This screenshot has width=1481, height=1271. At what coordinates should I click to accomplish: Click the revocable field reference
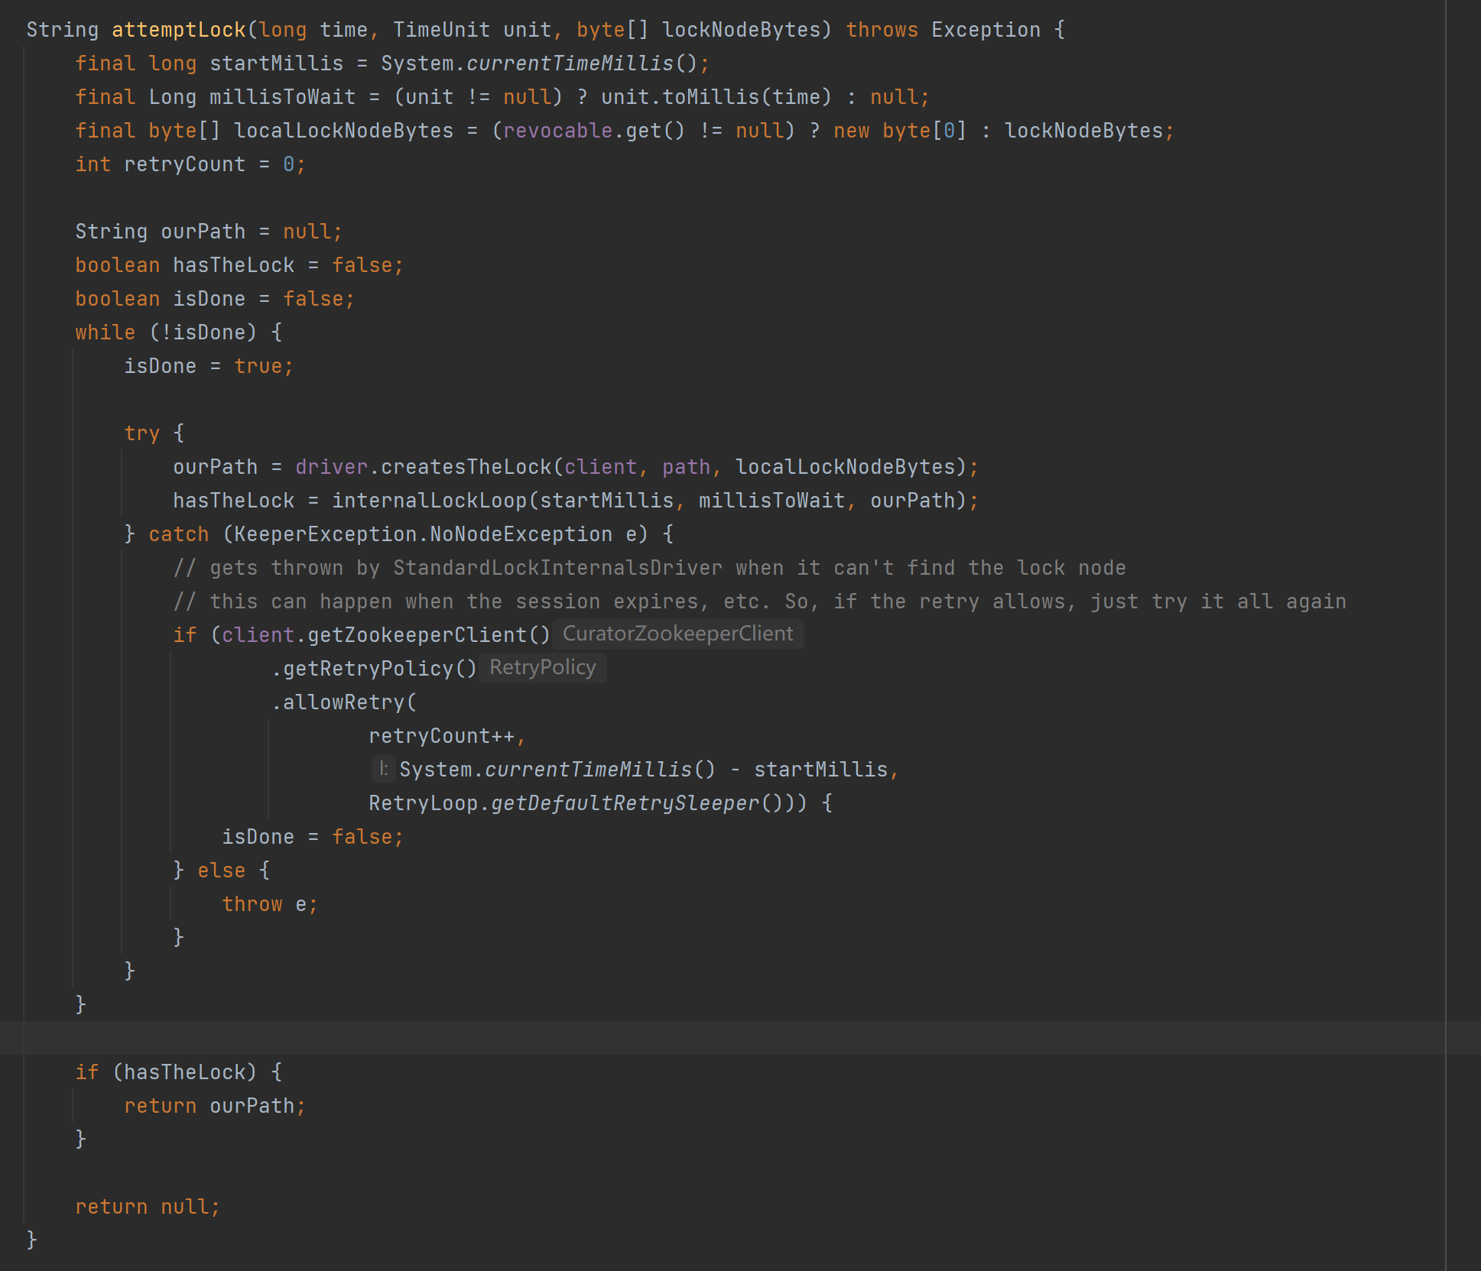[557, 131]
